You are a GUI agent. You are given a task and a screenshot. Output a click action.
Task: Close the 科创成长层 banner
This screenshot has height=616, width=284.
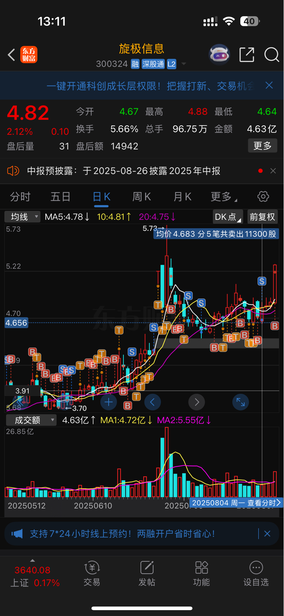coord(269,85)
